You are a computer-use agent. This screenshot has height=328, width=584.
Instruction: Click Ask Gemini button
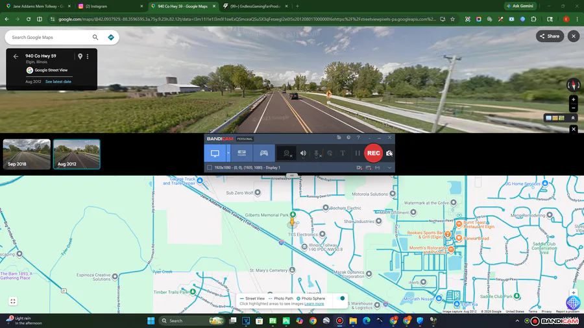pyautogui.click(x=520, y=6)
